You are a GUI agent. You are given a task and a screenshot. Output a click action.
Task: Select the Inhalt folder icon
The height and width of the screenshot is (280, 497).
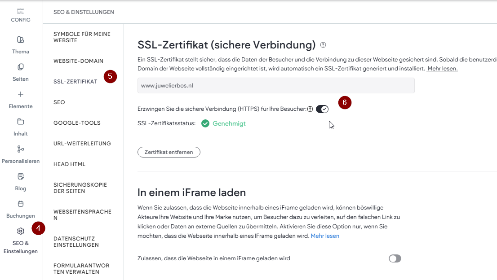pos(21,122)
